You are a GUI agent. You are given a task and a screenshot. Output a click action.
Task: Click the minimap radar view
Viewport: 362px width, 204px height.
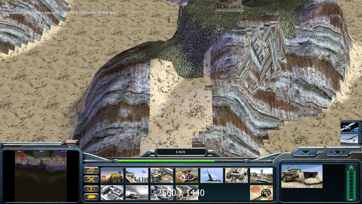pos(41,176)
